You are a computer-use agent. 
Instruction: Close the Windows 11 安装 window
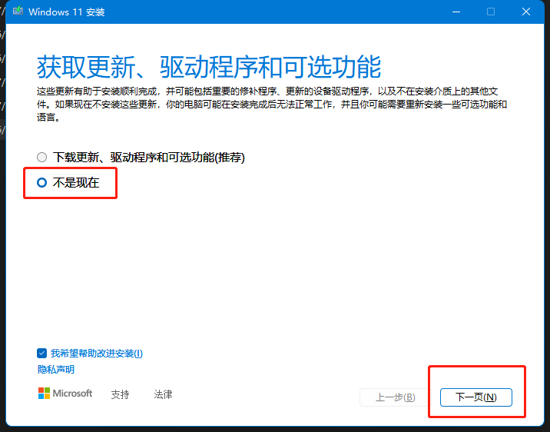click(x=525, y=12)
